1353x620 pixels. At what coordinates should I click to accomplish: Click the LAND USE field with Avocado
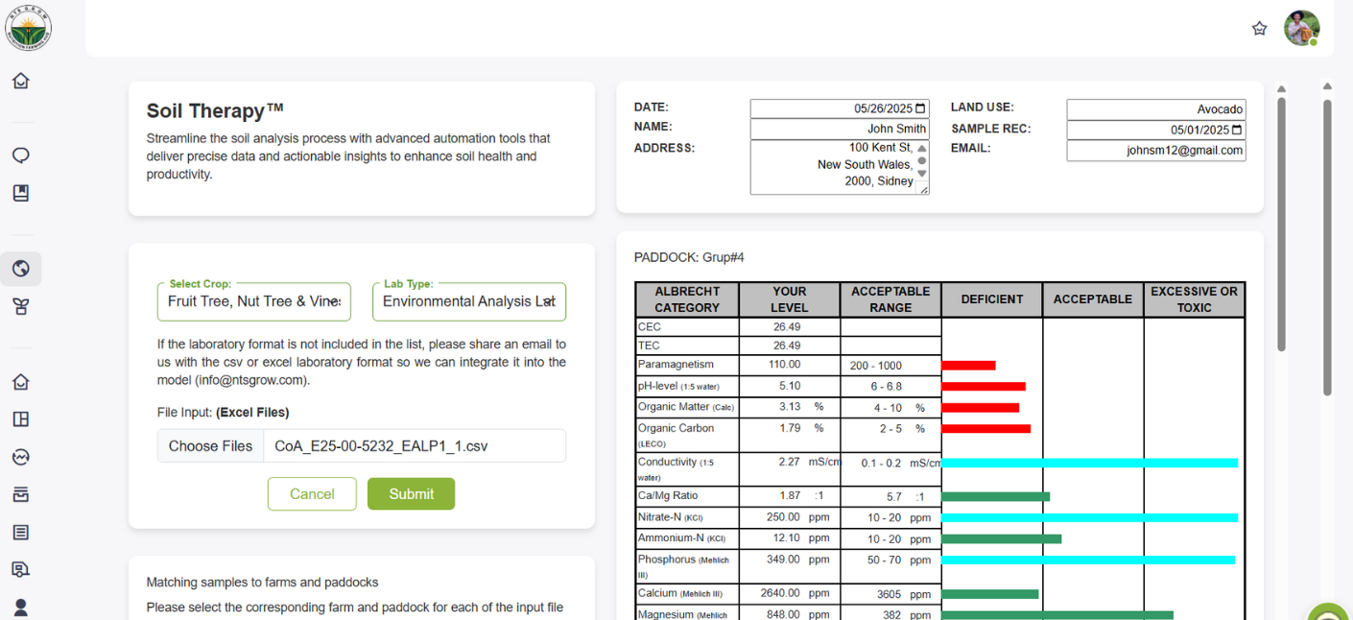tap(1156, 109)
